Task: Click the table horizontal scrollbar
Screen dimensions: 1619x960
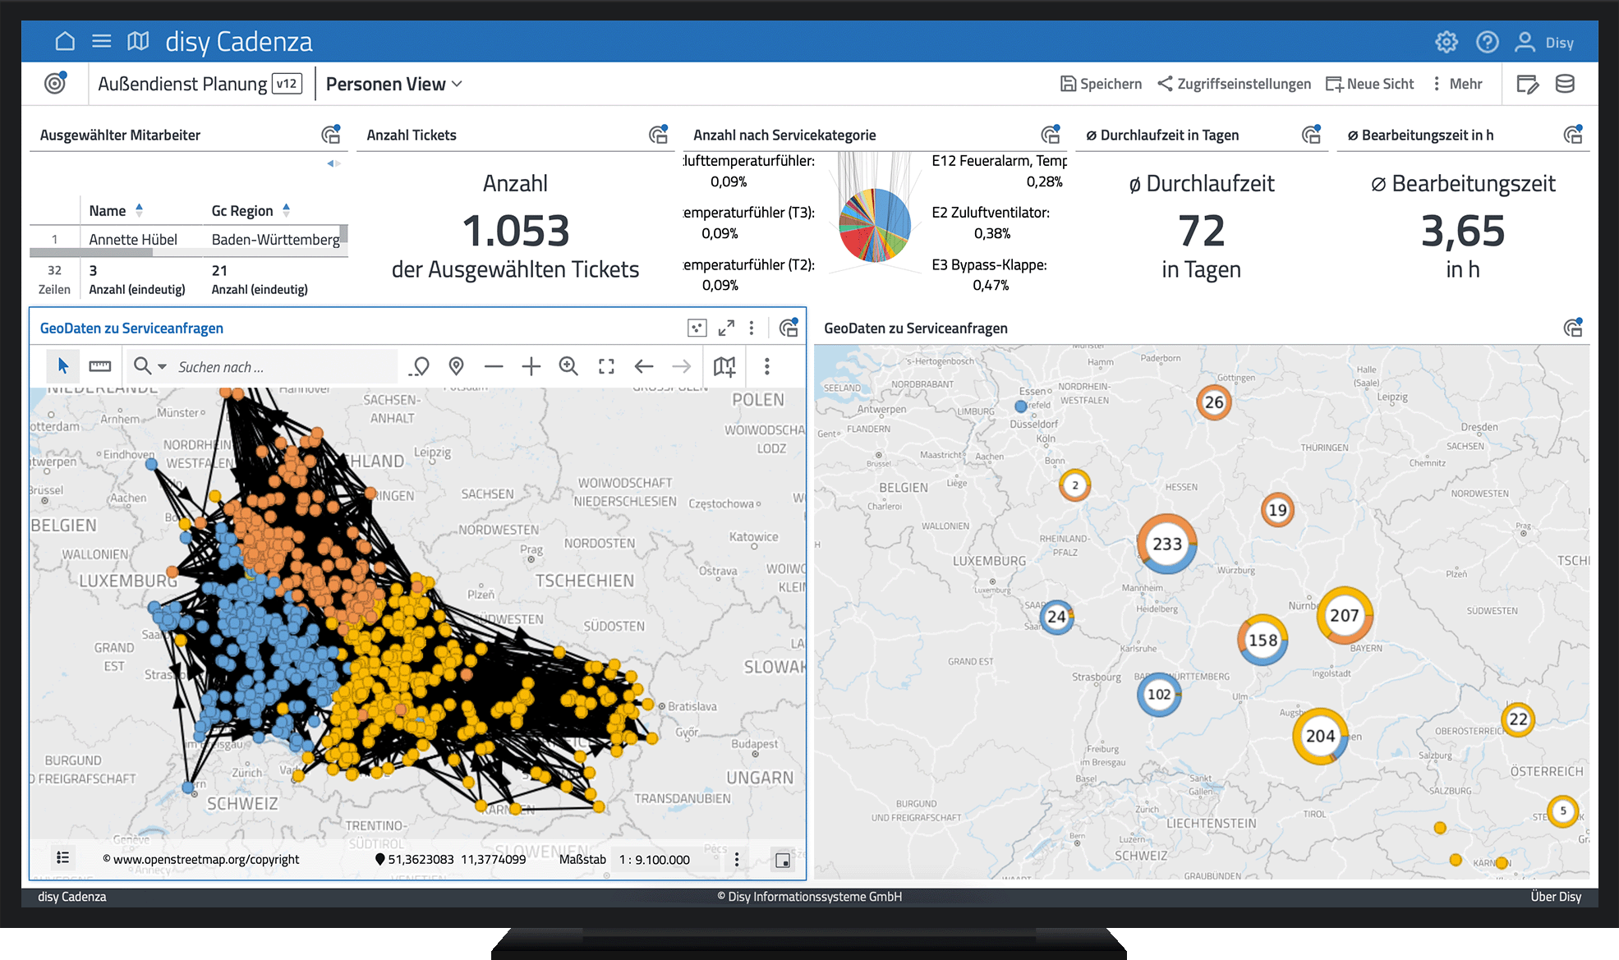Action: (x=91, y=253)
